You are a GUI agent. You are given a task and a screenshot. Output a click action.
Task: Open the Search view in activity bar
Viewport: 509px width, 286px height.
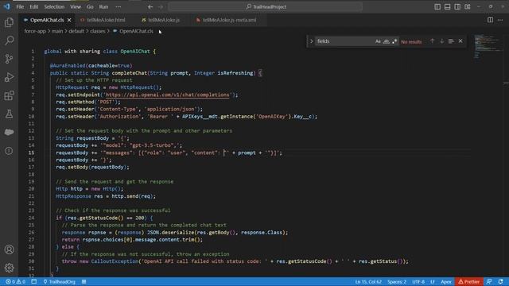pyautogui.click(x=9, y=41)
